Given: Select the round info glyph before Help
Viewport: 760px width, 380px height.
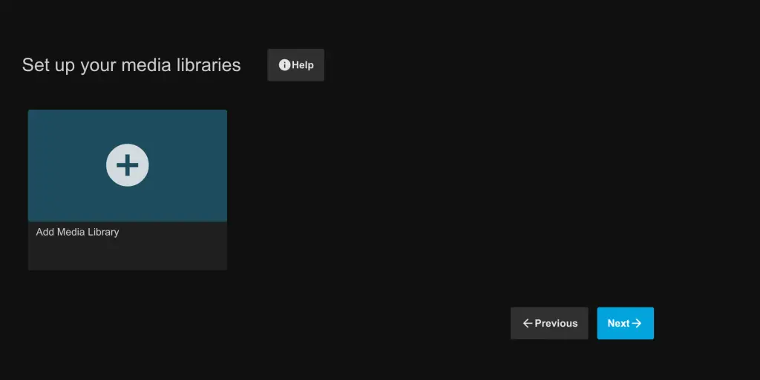Looking at the screenshot, I should (284, 65).
